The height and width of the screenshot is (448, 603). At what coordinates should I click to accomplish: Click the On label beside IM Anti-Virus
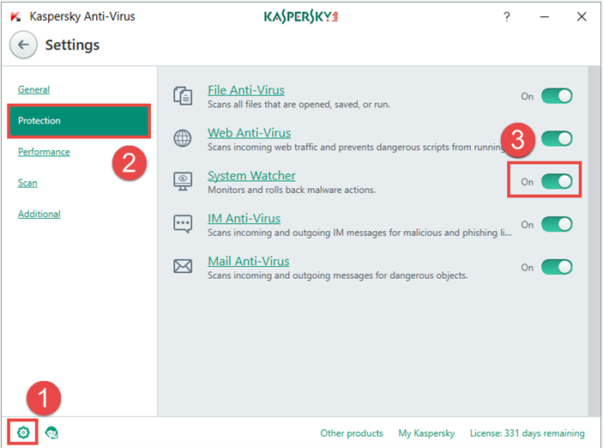point(528,224)
